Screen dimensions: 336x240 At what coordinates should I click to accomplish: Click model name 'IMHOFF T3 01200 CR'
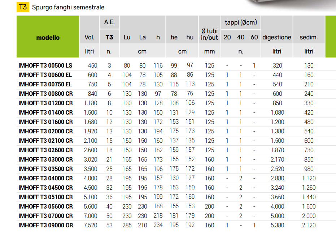45,103
